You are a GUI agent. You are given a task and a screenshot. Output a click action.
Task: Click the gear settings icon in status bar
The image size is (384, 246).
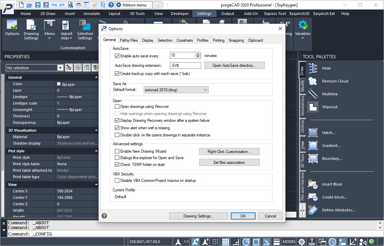tap(302, 242)
